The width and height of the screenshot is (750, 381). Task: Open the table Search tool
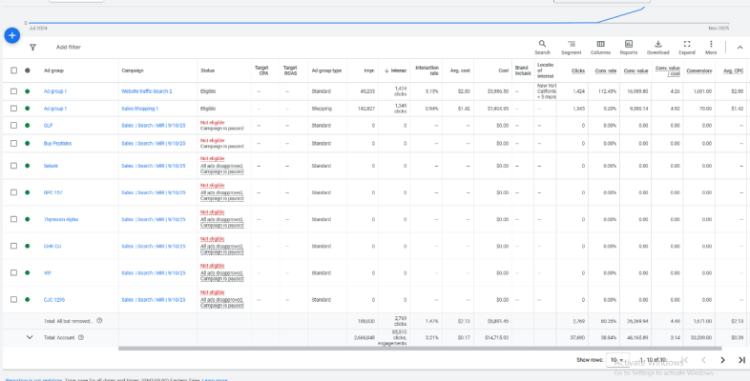pos(542,48)
